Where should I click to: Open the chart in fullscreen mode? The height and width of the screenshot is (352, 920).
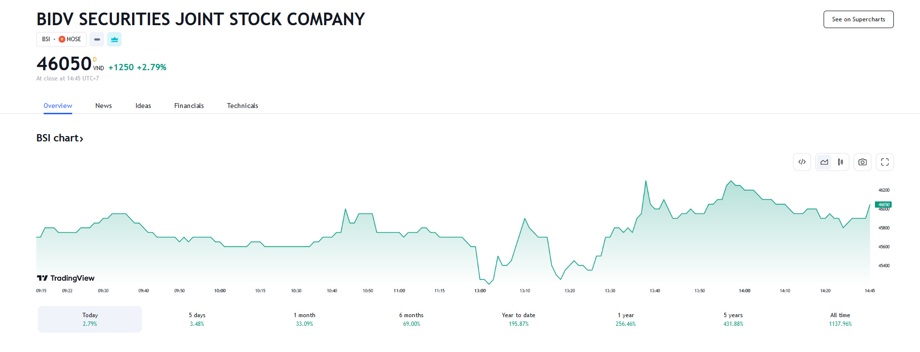click(885, 162)
